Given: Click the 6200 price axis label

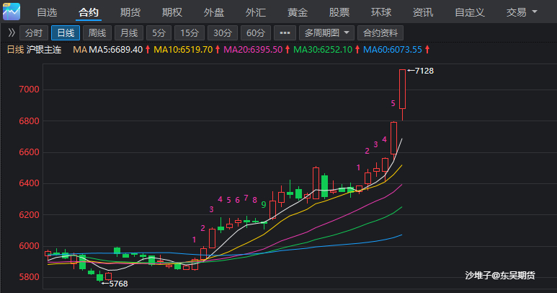Looking at the screenshot, I should click(29, 215).
